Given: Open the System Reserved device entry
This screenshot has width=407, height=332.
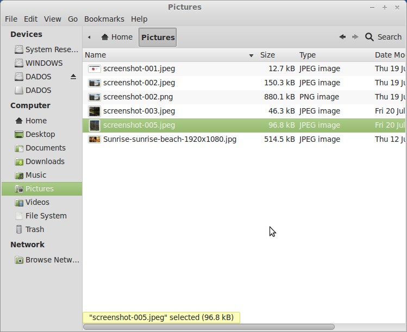Looking at the screenshot, I should [52, 49].
